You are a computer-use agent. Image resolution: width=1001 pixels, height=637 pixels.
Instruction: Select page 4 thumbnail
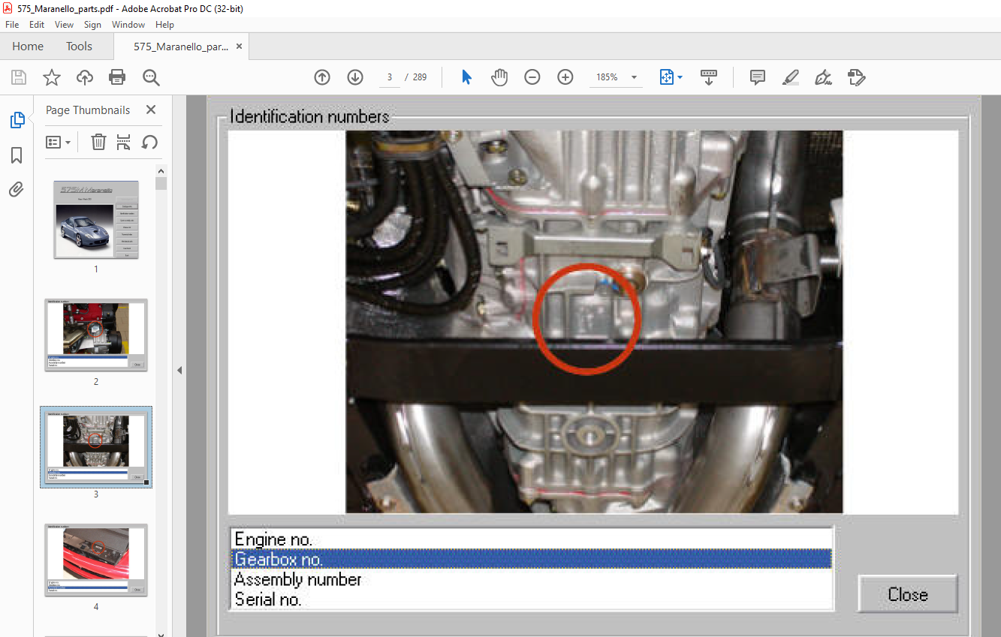click(x=96, y=560)
